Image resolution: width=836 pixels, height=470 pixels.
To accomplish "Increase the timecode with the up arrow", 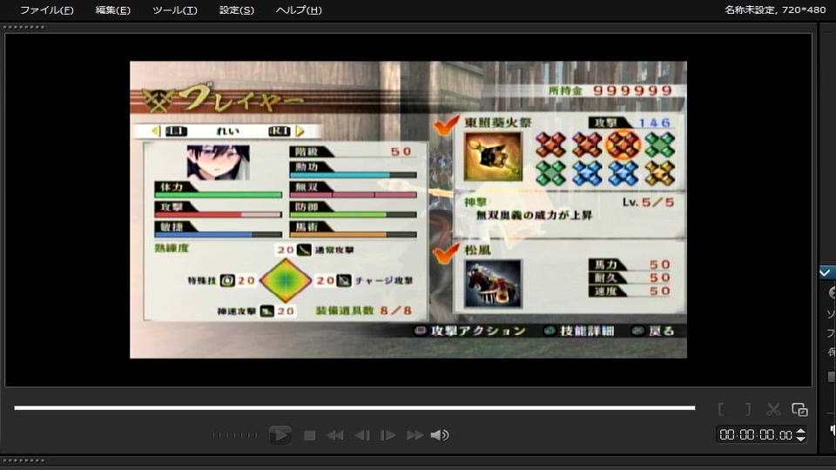I will [x=801, y=431].
